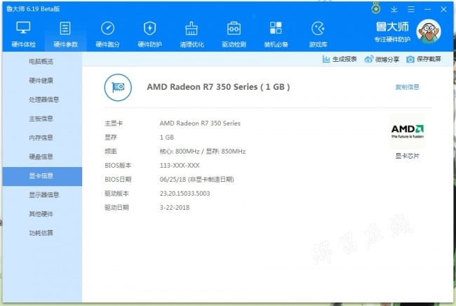Close the 鲁大师 window
The image size is (456, 306).
(443, 9)
